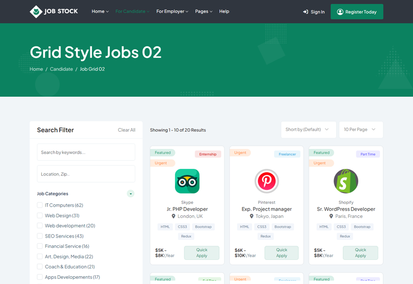
Task: Click the Featured badge on Shopify card
Action: [x=321, y=152]
